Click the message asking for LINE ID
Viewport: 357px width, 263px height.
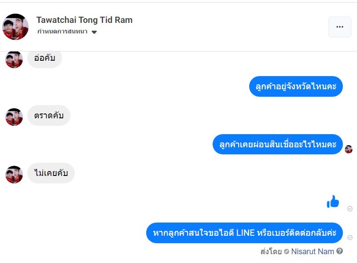[x=244, y=233]
